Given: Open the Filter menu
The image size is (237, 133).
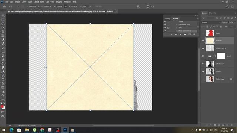Looking at the screenshot, I should (42, 2).
